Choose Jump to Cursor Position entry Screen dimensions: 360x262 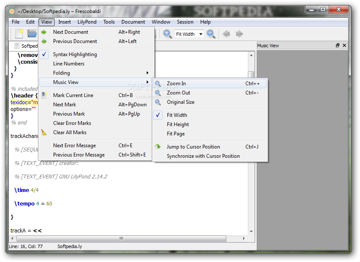210,147
